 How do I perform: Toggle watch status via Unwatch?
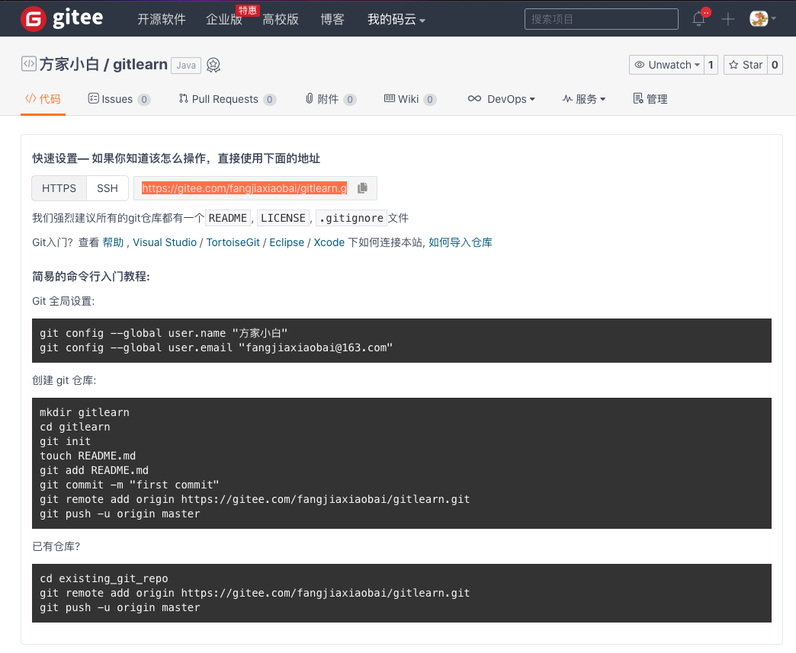click(668, 65)
